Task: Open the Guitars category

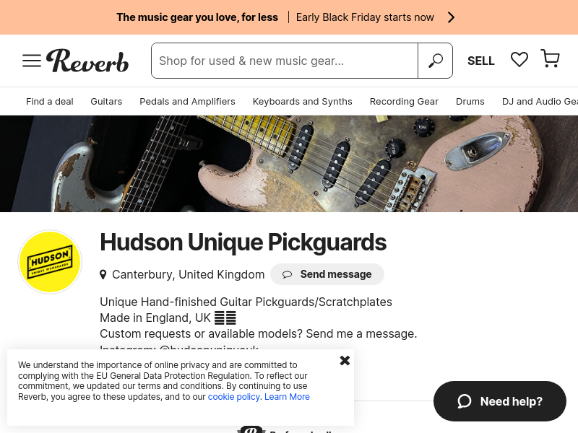Action: [106, 102]
